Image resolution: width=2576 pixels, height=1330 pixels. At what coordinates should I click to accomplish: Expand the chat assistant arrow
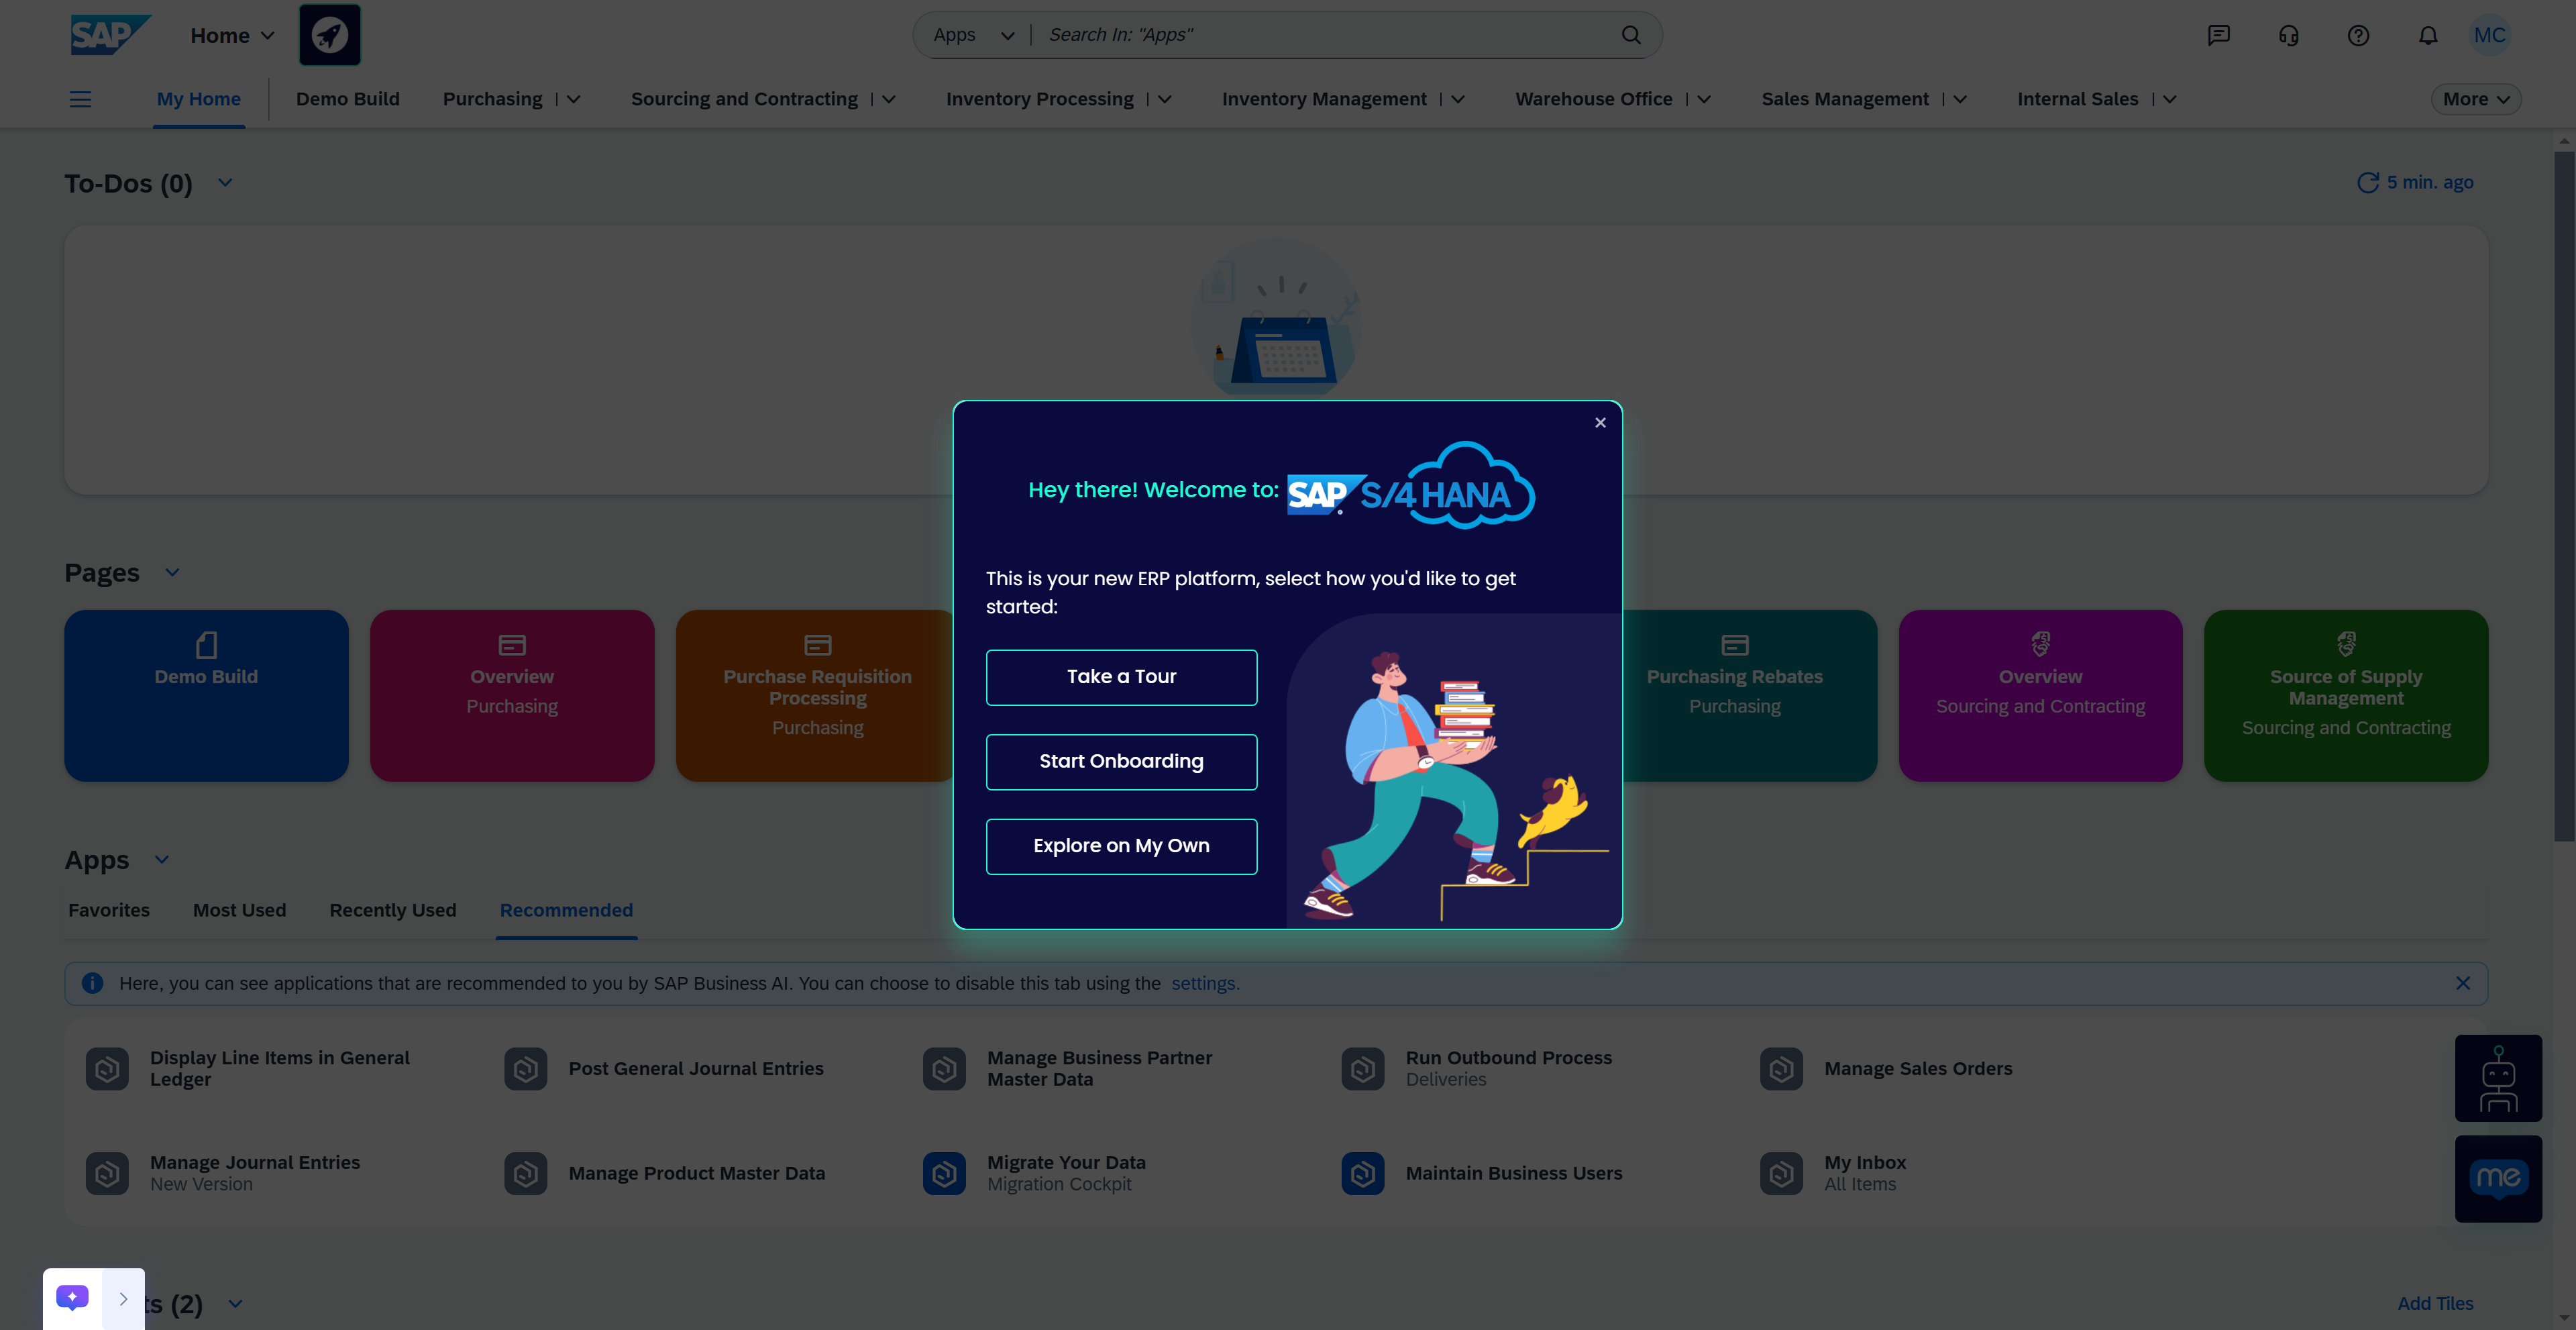123,1298
